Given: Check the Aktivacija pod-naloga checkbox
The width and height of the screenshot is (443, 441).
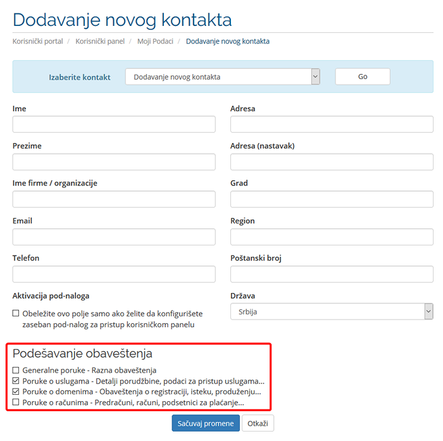Looking at the screenshot, I should [16, 313].
